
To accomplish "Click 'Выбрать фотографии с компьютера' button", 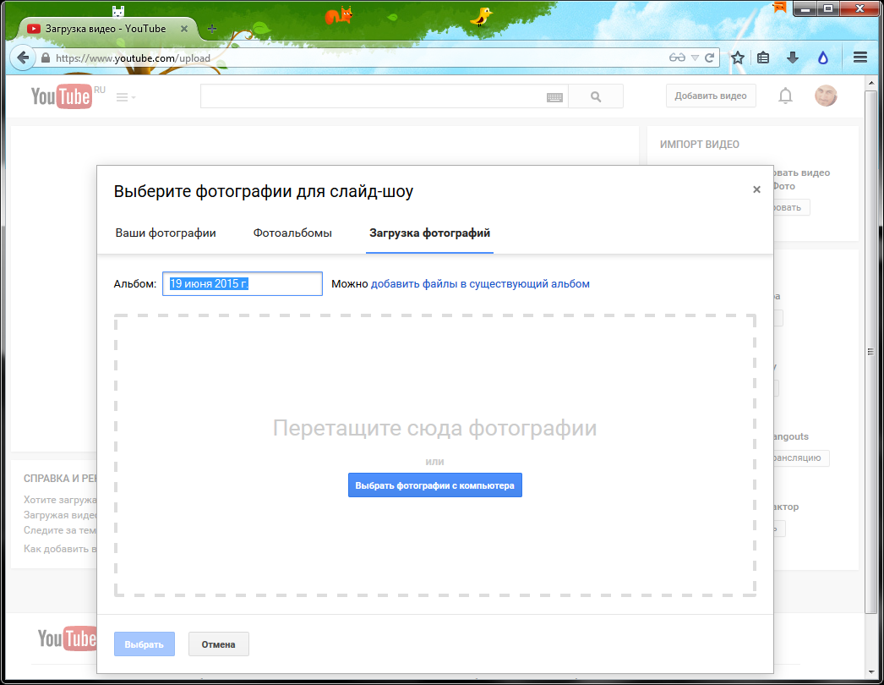I will pyautogui.click(x=435, y=485).
